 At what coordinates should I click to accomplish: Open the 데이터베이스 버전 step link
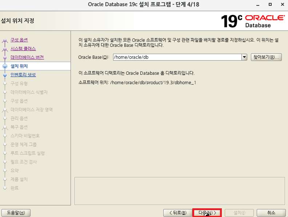click(x=27, y=57)
